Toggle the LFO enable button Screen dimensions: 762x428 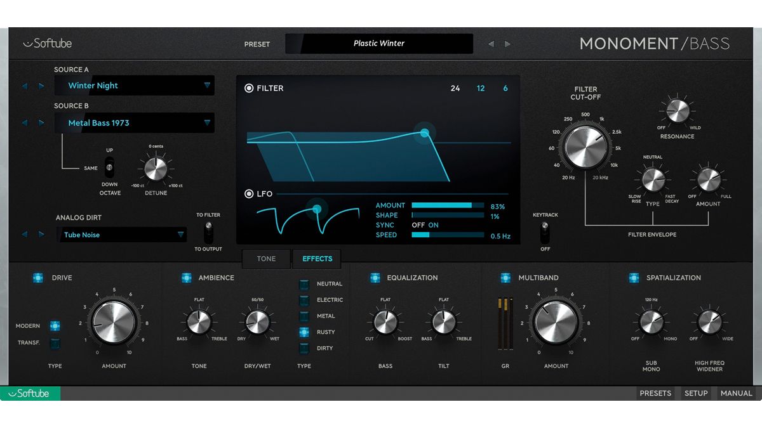[x=249, y=194]
